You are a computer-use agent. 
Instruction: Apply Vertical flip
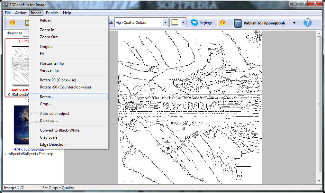(x=68, y=70)
